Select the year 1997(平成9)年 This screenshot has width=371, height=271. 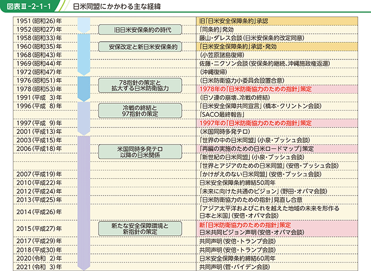(x=39, y=123)
